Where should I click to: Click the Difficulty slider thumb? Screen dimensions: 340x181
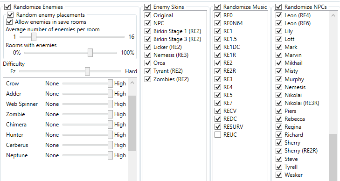[x=87, y=71]
